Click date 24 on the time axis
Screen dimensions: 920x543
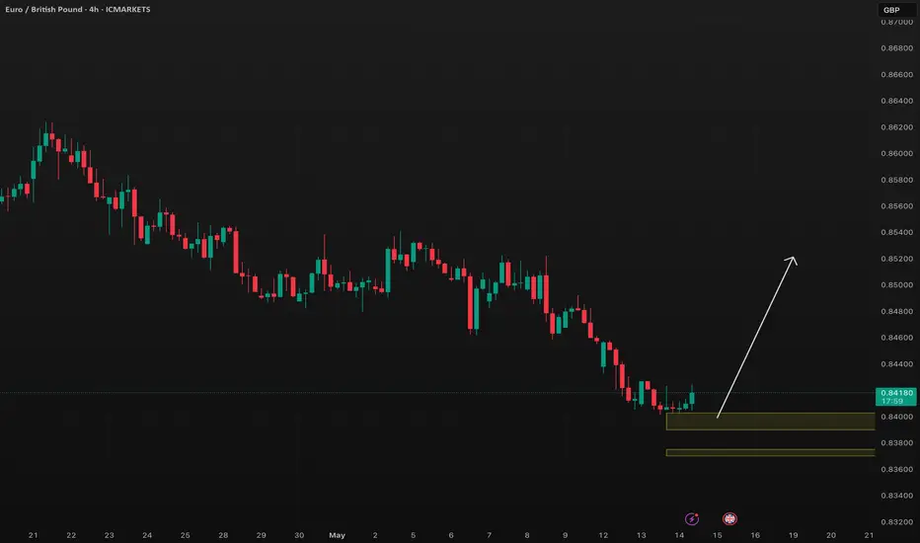click(x=147, y=535)
